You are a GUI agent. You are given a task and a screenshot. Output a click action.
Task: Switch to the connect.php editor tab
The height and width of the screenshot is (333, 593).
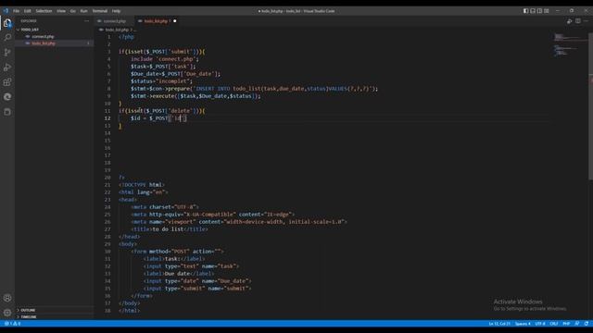click(x=114, y=21)
